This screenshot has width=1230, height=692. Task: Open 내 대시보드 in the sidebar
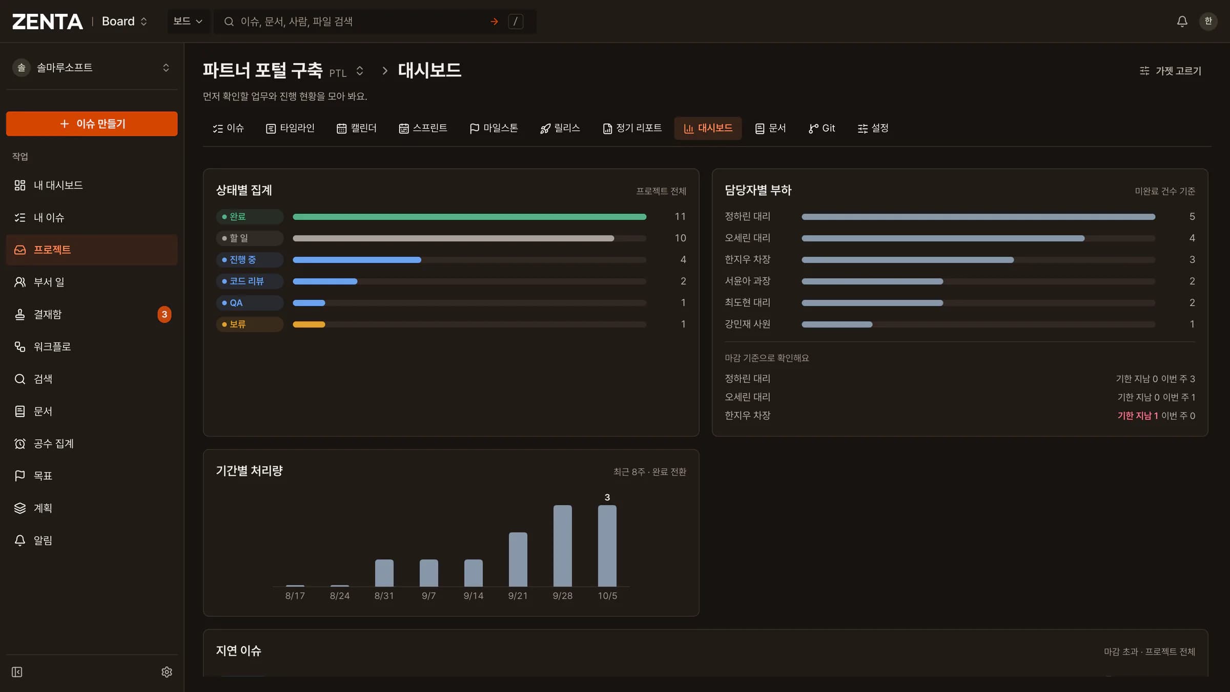(x=92, y=185)
